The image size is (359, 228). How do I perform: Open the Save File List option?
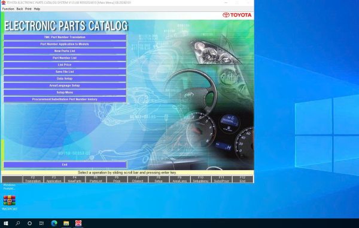click(65, 72)
